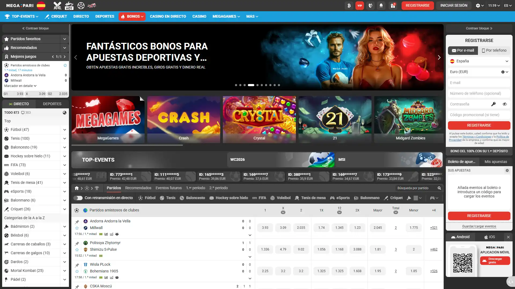Viewport: 515px width, 289px height.
Task: Click search magnifier in match search
Action: [x=439, y=188]
